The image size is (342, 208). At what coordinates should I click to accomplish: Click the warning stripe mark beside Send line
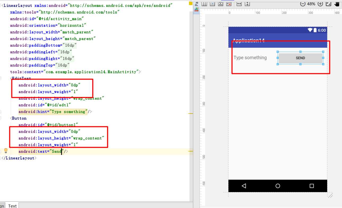coord(191,151)
